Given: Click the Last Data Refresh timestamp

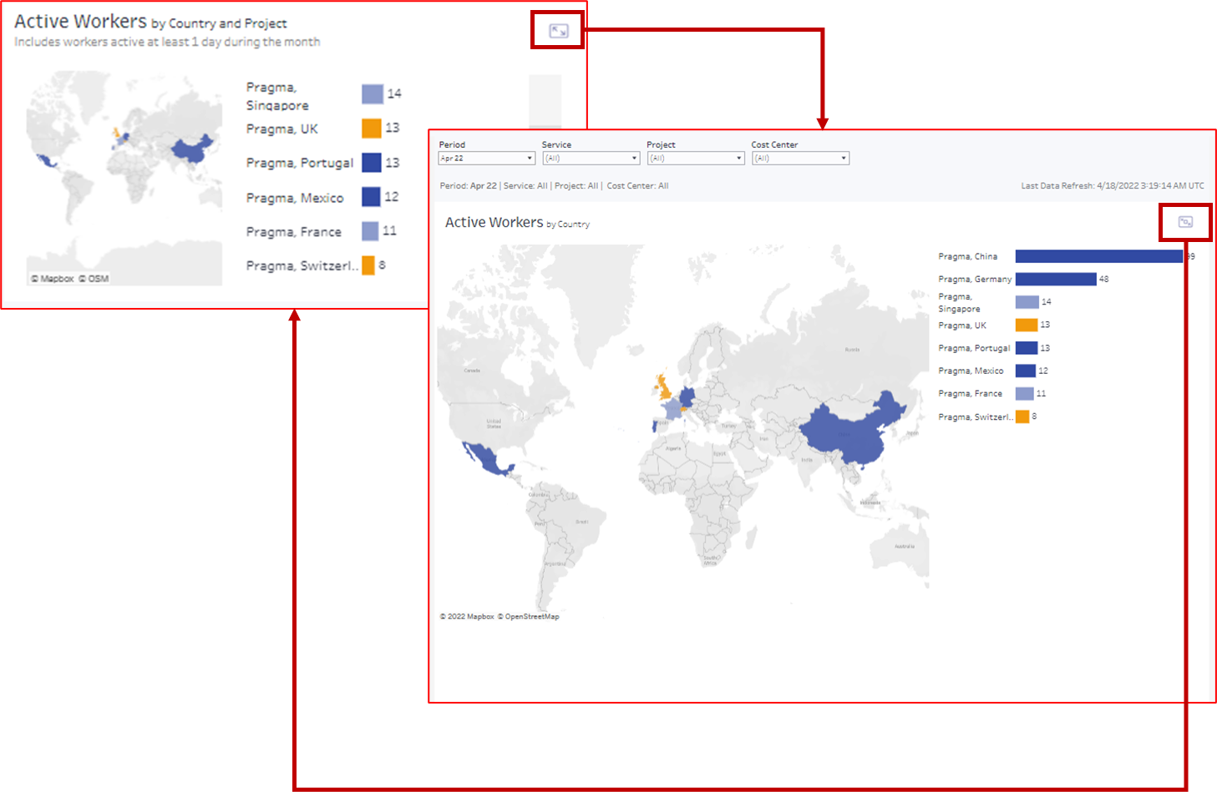Looking at the screenshot, I should [1111, 185].
